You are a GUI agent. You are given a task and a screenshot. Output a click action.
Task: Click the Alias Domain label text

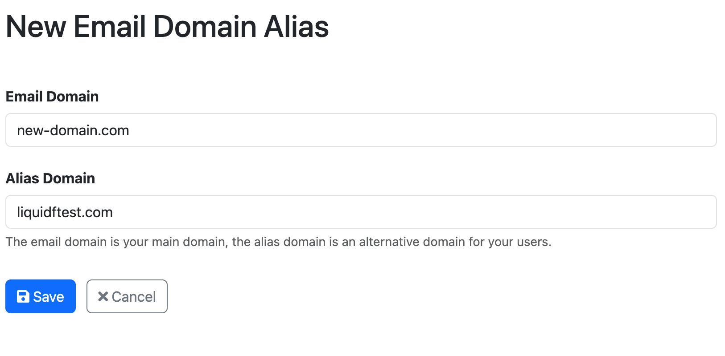[x=50, y=178]
